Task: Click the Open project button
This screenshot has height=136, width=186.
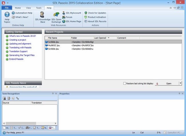Action: [x=167, y=83]
